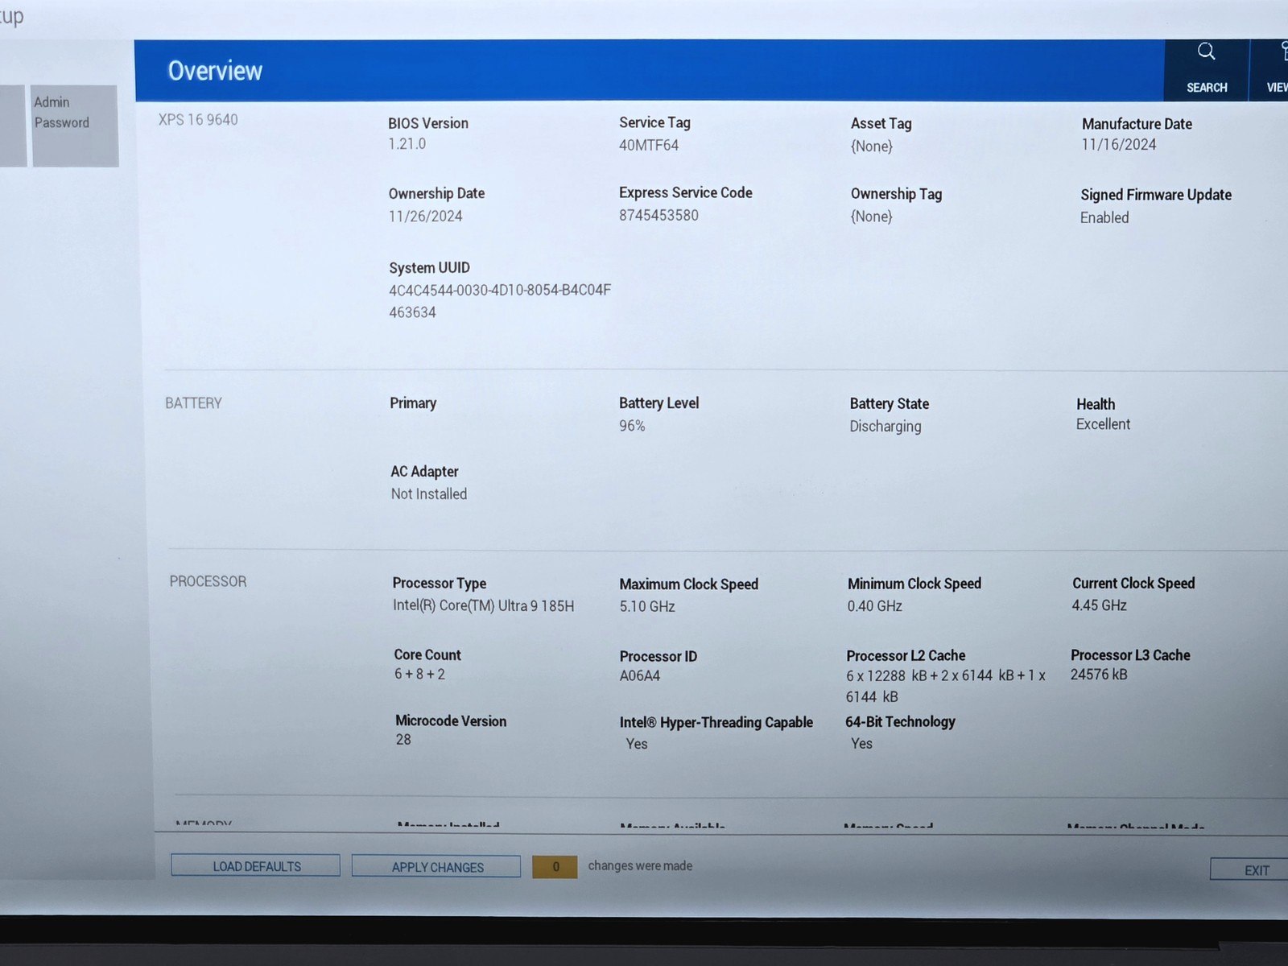Select the Admin Password sidebar item
Screen dimensions: 1288x966
[75, 126]
